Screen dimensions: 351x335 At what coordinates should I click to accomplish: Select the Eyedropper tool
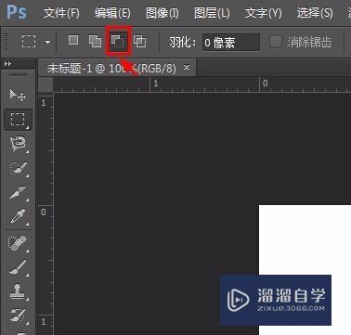(x=19, y=216)
